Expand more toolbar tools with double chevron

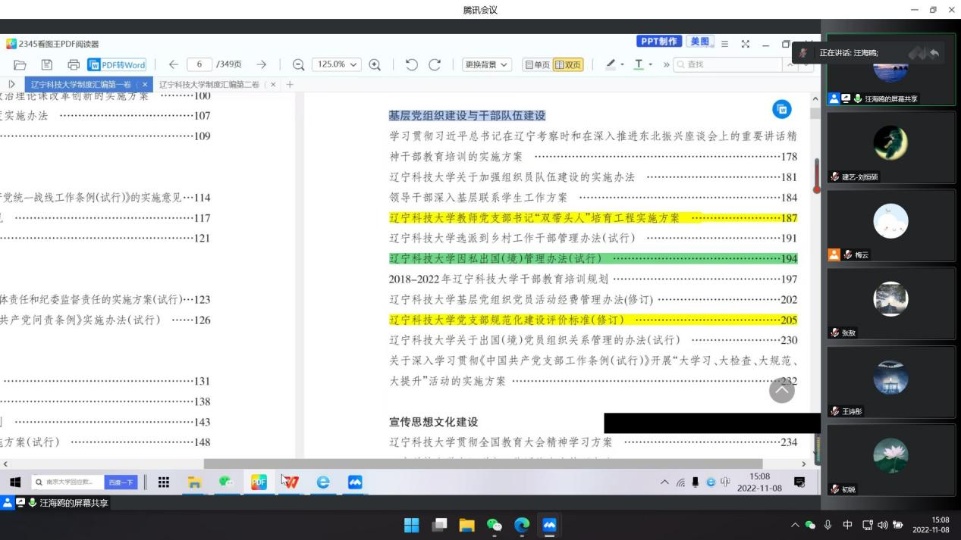pyautogui.click(x=666, y=65)
